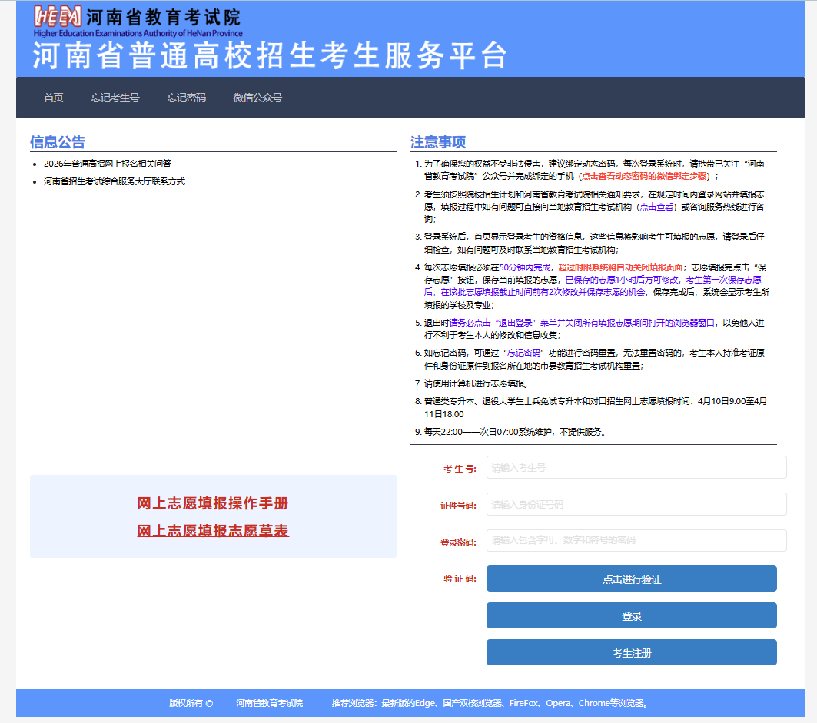Open the 网上志愿填报操作手册 link
The width and height of the screenshot is (817, 723).
point(213,503)
